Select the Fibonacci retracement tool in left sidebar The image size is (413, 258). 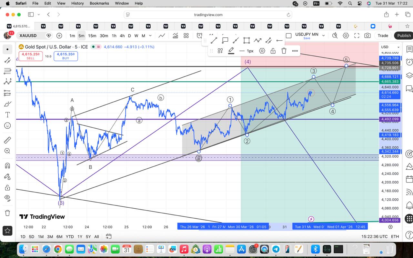click(7, 71)
